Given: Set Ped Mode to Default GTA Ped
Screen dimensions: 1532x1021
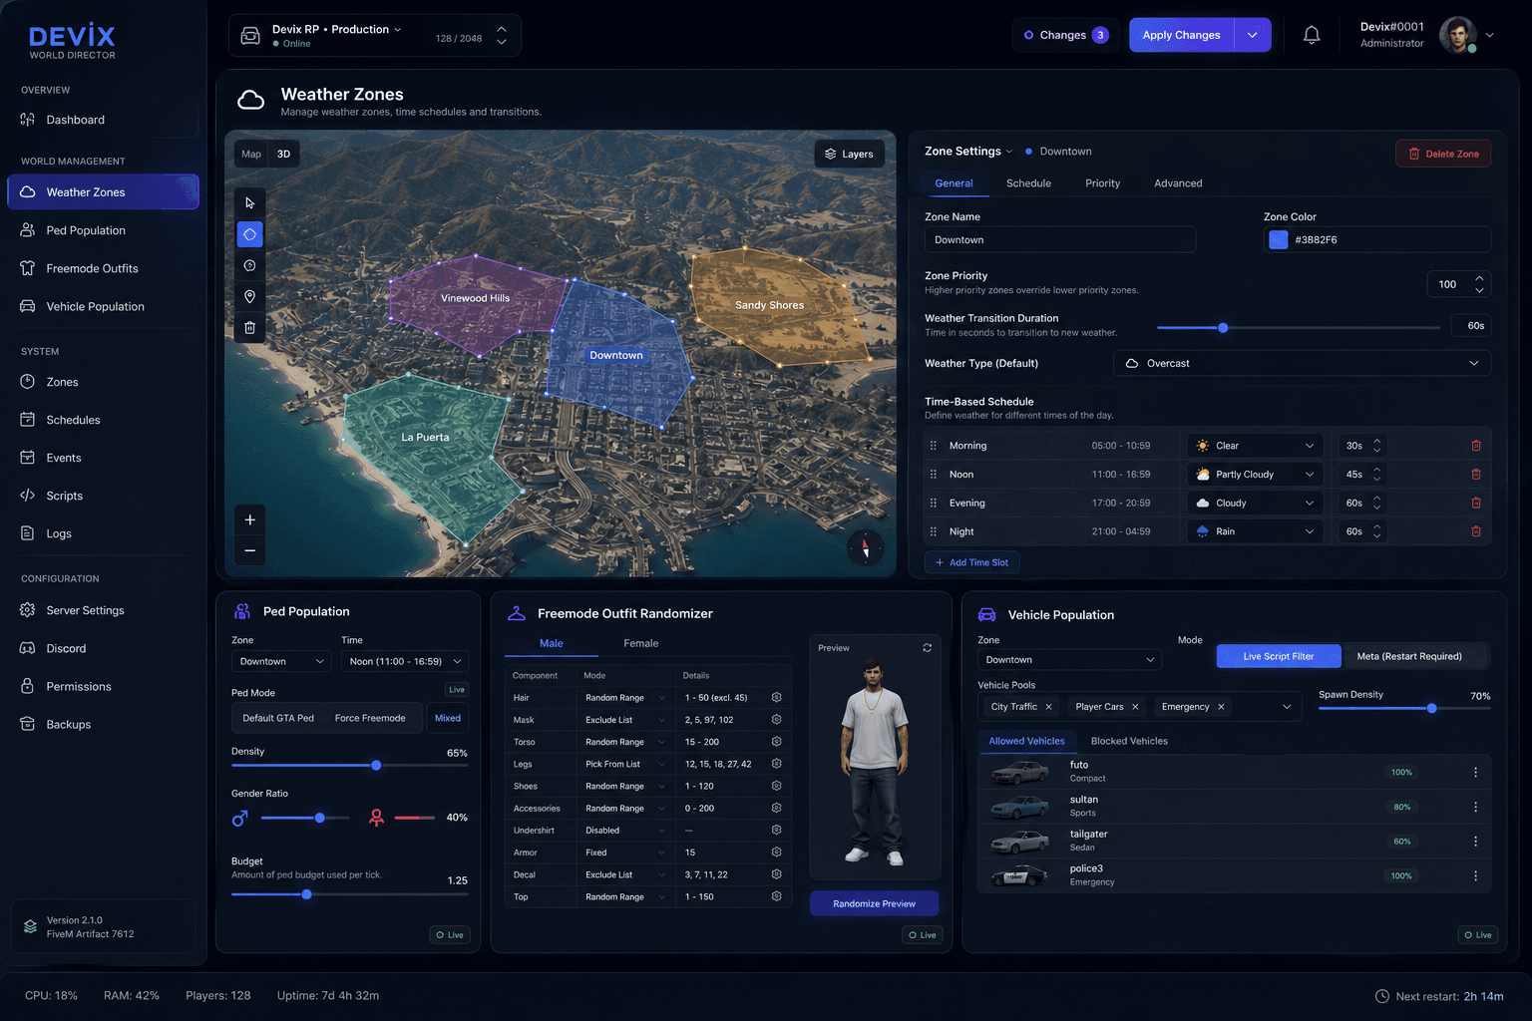Looking at the screenshot, I should click(278, 718).
